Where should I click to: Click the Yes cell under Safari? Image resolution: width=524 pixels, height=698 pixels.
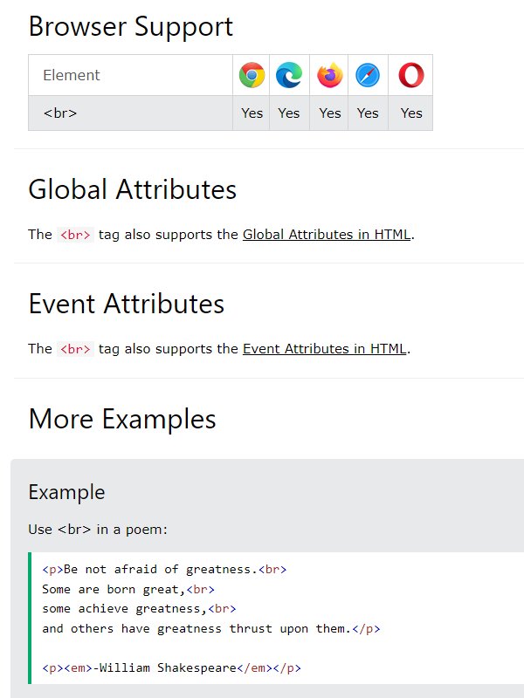(368, 113)
